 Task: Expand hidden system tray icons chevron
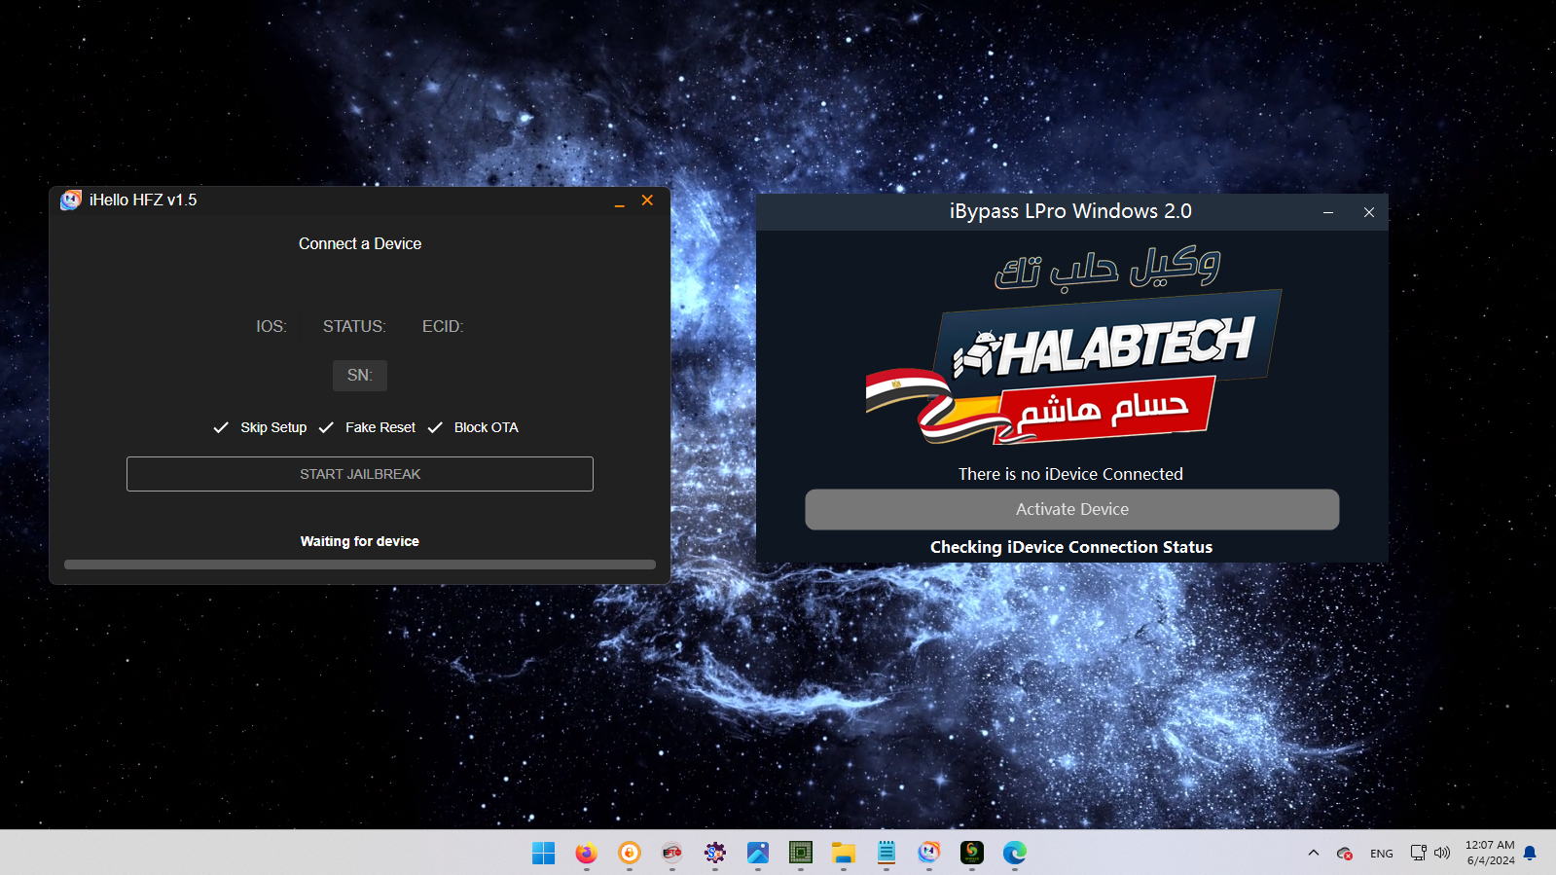[x=1314, y=853]
